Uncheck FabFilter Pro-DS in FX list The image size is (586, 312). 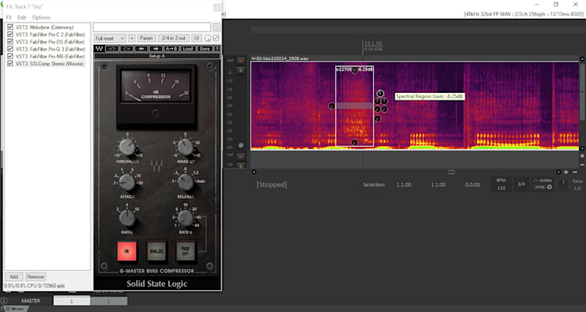pos(10,42)
